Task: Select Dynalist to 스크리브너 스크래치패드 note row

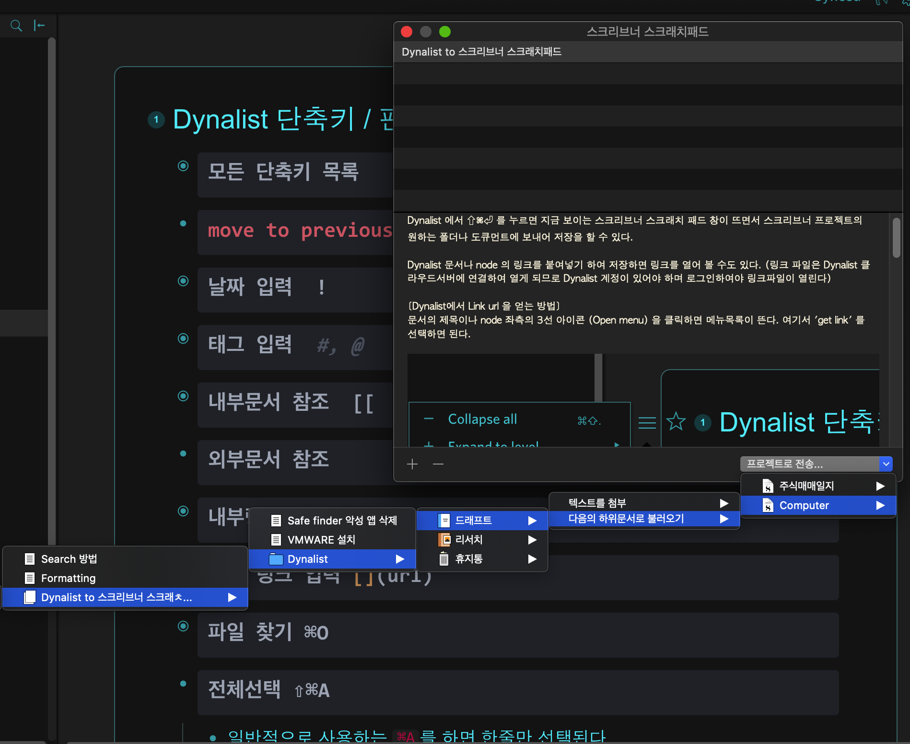Action: click(x=648, y=52)
